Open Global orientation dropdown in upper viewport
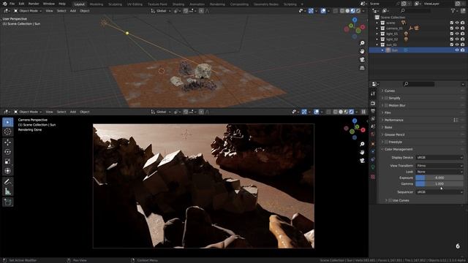Screen dimensions: 468x263 161,11
